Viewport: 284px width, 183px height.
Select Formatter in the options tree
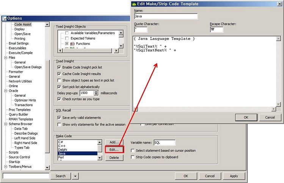pos(16,72)
